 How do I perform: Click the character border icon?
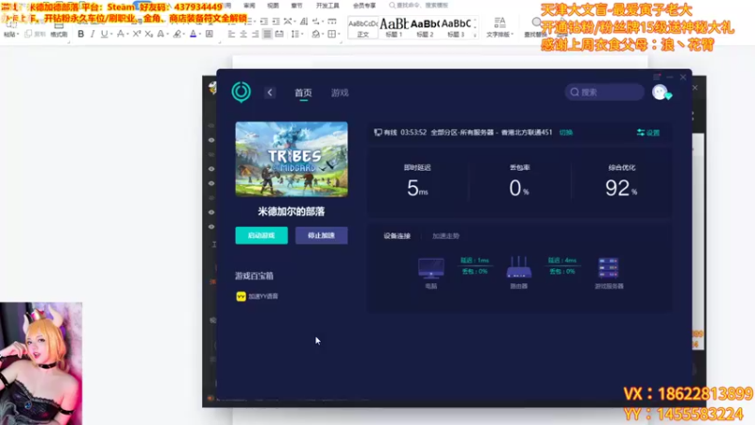(x=209, y=34)
